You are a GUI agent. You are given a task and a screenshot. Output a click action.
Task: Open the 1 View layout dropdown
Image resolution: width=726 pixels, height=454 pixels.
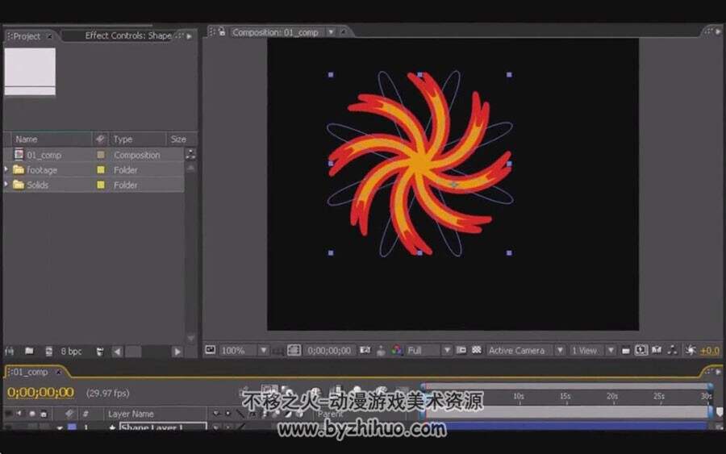(x=592, y=350)
